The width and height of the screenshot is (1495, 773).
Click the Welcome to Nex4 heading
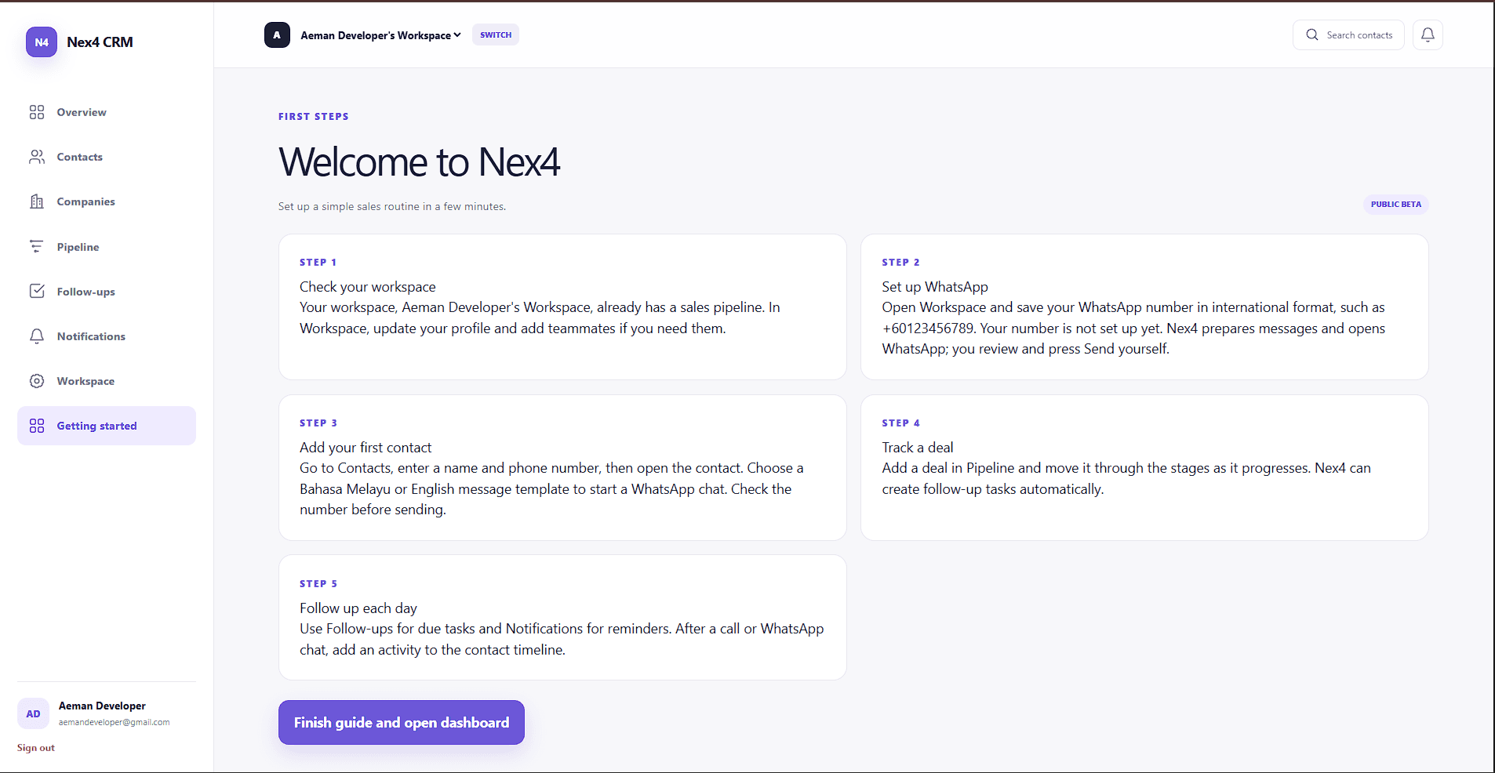420,162
